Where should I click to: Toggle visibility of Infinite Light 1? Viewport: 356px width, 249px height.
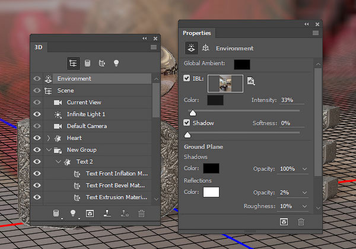tap(37, 114)
